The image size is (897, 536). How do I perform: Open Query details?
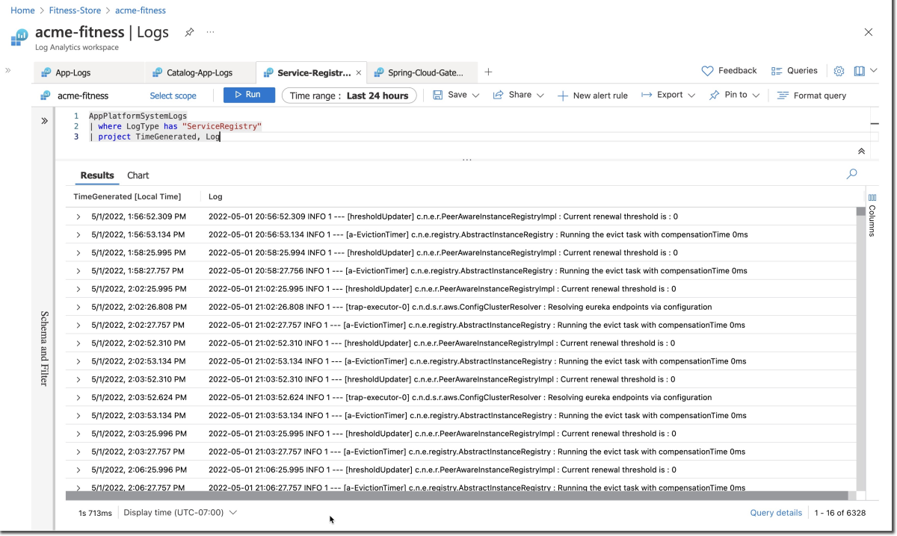(776, 513)
